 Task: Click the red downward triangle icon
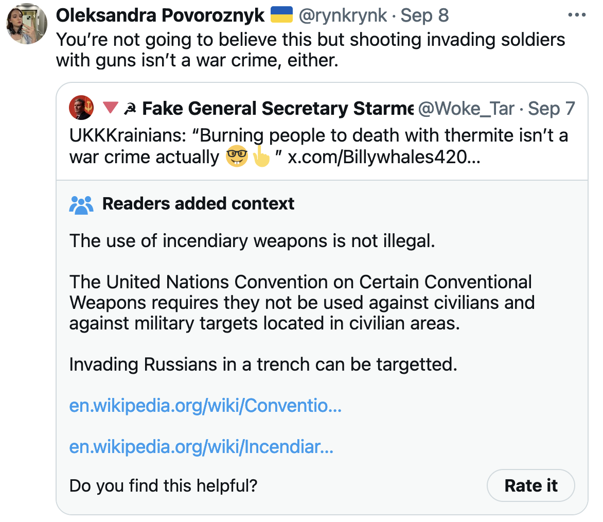click(111, 108)
